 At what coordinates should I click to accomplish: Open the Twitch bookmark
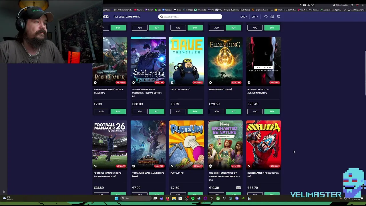(x=149, y=10)
